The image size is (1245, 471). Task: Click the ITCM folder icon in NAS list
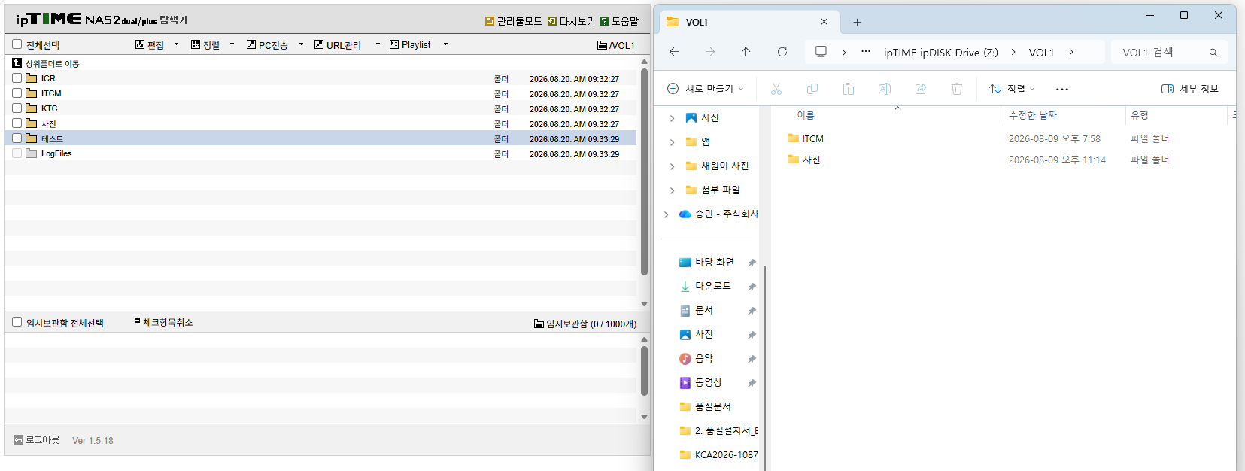[32, 93]
